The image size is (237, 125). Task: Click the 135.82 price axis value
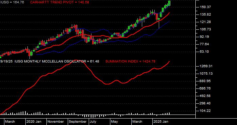click(x=205, y=15)
